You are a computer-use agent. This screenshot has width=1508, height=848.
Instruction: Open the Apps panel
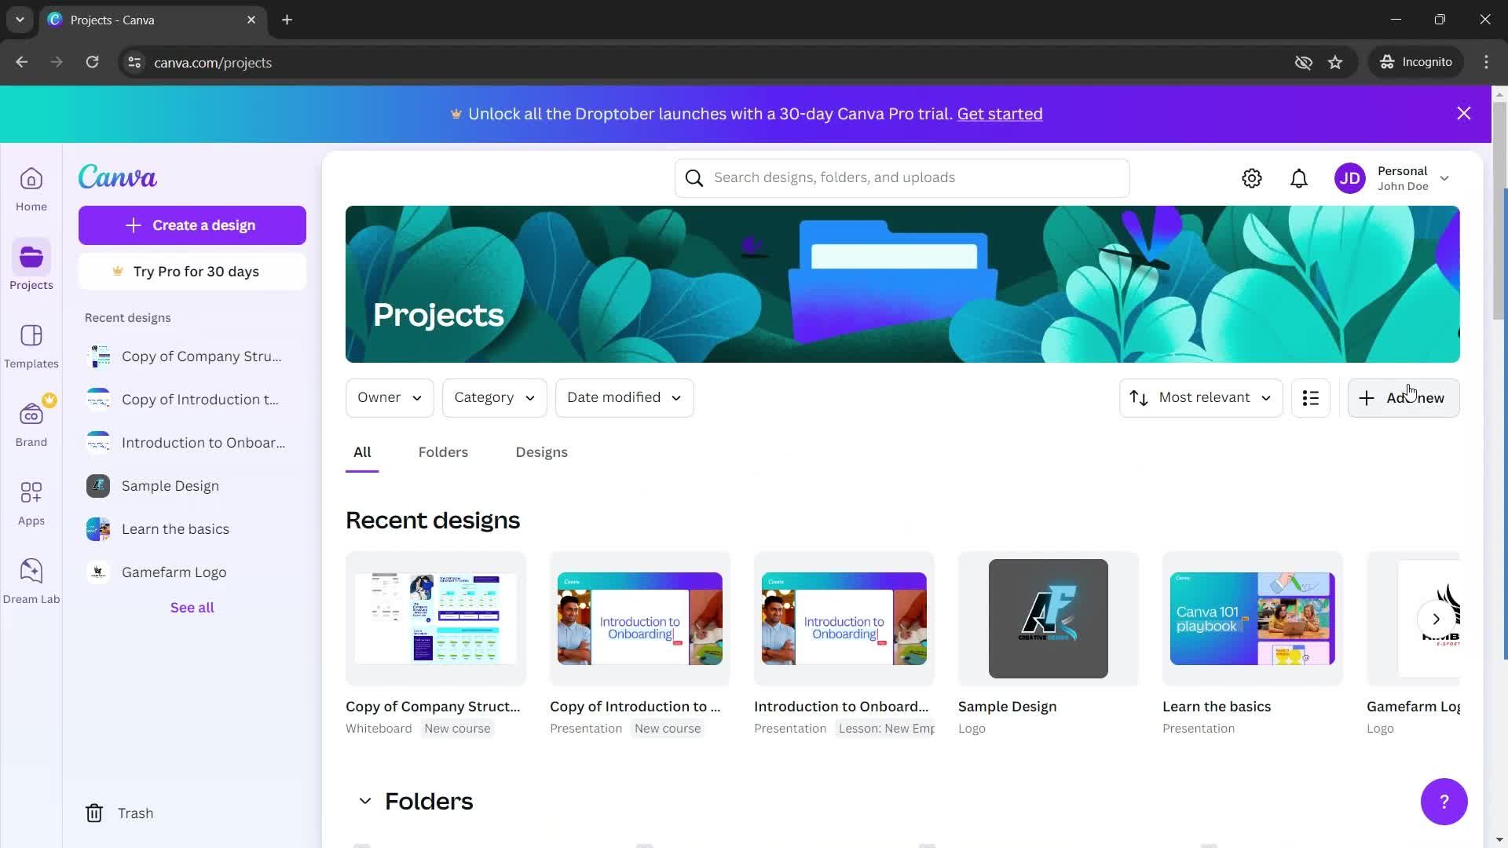(x=31, y=500)
